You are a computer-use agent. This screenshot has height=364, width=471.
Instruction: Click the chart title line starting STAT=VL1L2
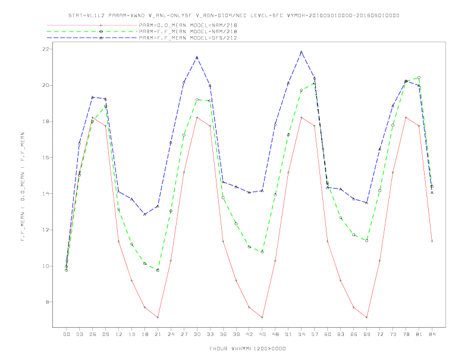[234, 15]
